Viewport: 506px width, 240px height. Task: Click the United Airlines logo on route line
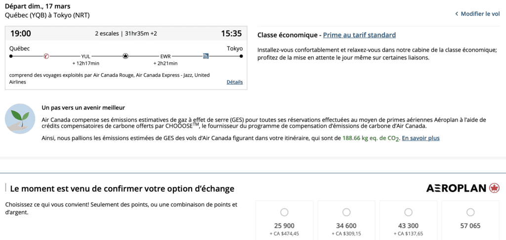click(206, 56)
